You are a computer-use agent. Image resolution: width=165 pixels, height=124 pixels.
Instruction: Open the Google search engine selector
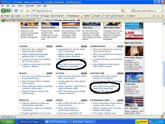click(x=134, y=11)
